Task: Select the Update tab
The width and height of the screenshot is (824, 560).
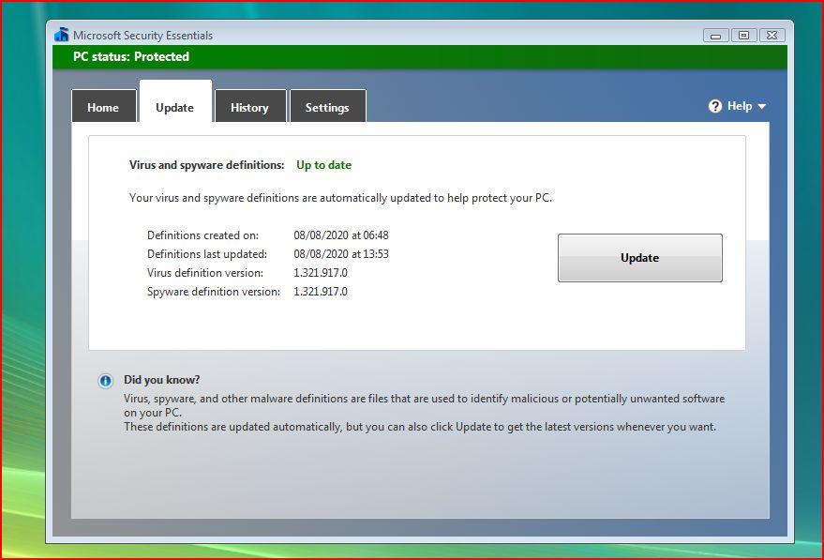Action: (175, 102)
